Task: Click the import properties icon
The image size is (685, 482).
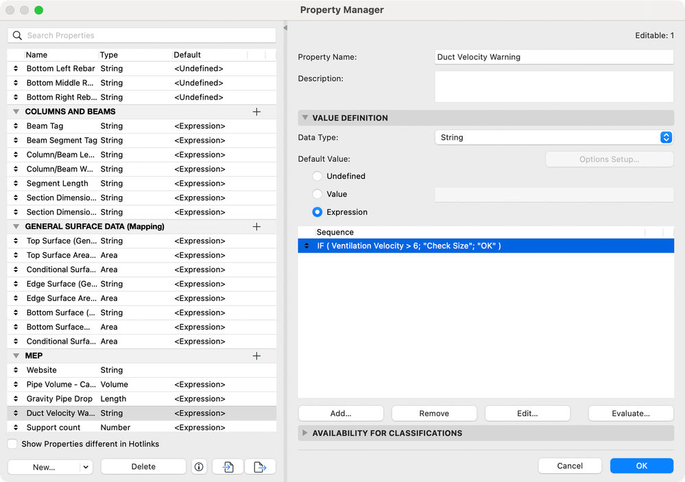Action: (x=228, y=467)
